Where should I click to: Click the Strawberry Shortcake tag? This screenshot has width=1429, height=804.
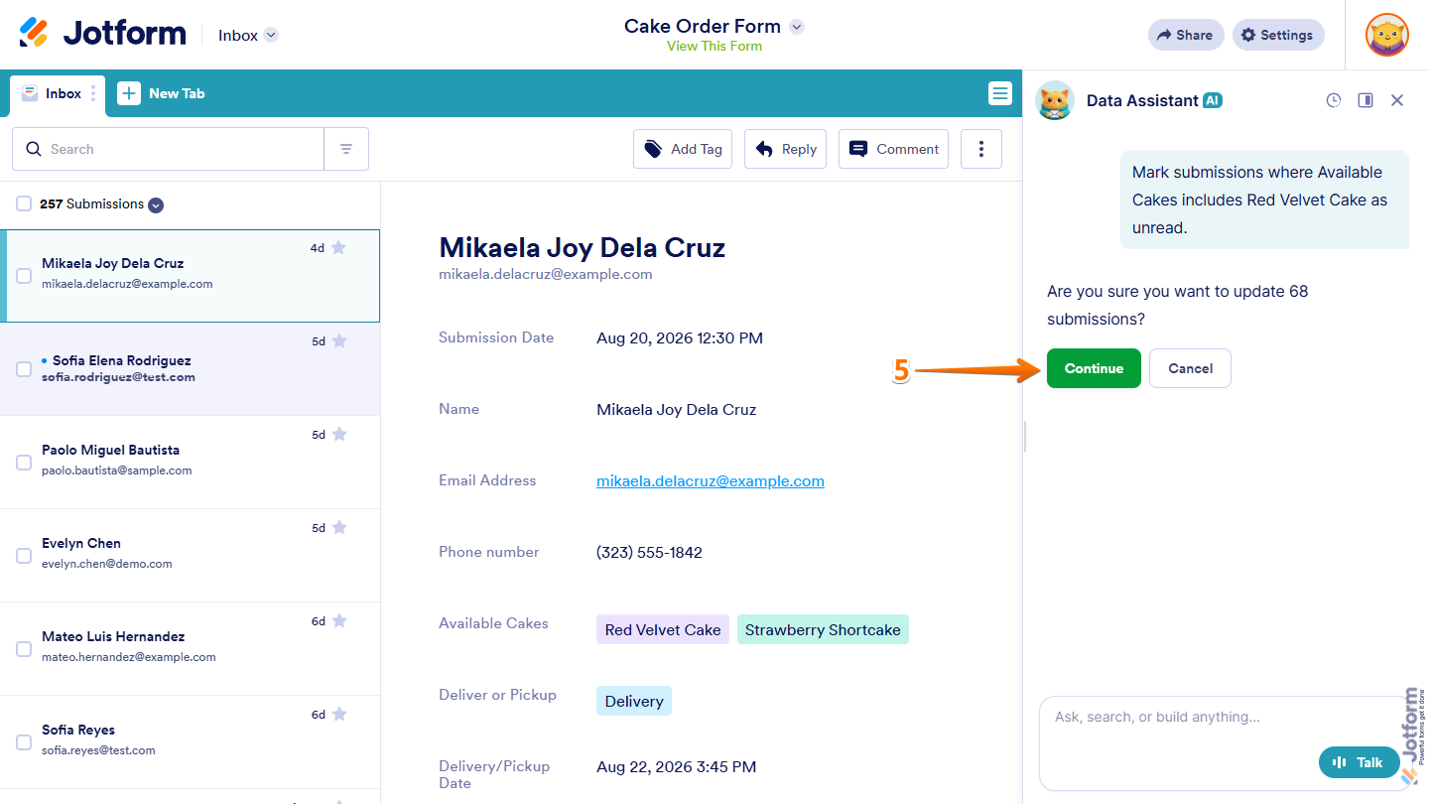823,629
